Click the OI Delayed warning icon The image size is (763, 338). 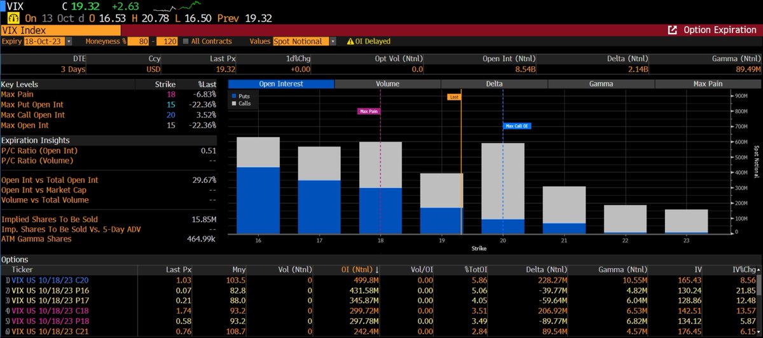pos(350,41)
